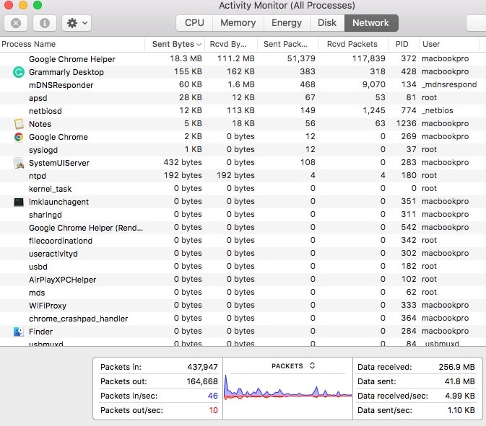Click the Grammarly Desktop icon
The width and height of the screenshot is (486, 426).
pyautogui.click(x=19, y=72)
